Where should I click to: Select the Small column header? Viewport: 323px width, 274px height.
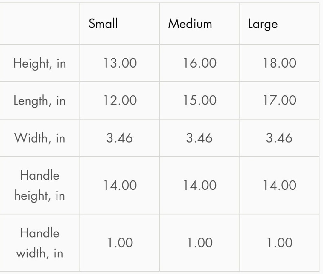tap(103, 23)
